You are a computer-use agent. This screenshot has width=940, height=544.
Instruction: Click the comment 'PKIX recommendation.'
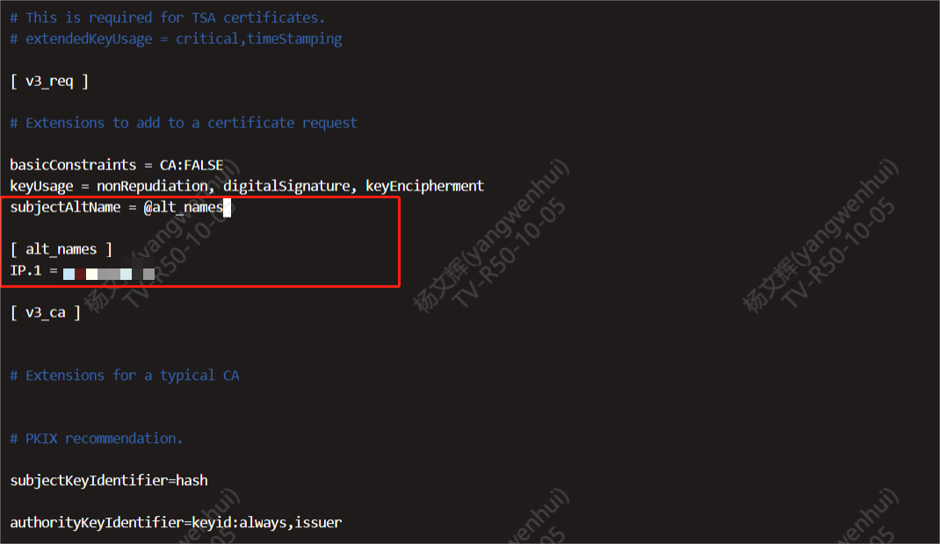[x=96, y=439]
